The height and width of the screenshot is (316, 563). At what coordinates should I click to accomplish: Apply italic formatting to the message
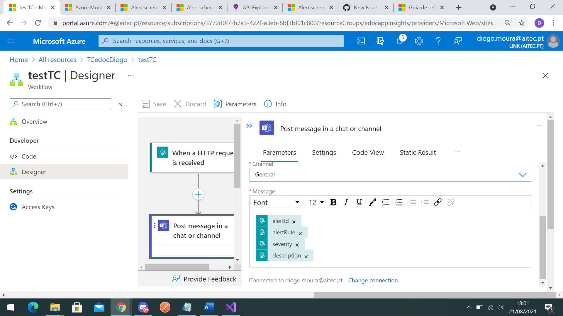tap(346, 202)
